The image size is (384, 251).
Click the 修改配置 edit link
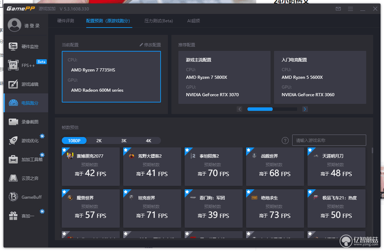click(152, 45)
